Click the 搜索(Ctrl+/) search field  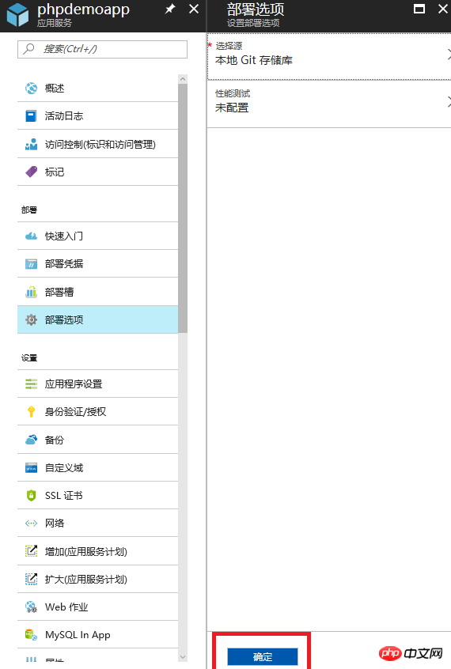(x=103, y=49)
